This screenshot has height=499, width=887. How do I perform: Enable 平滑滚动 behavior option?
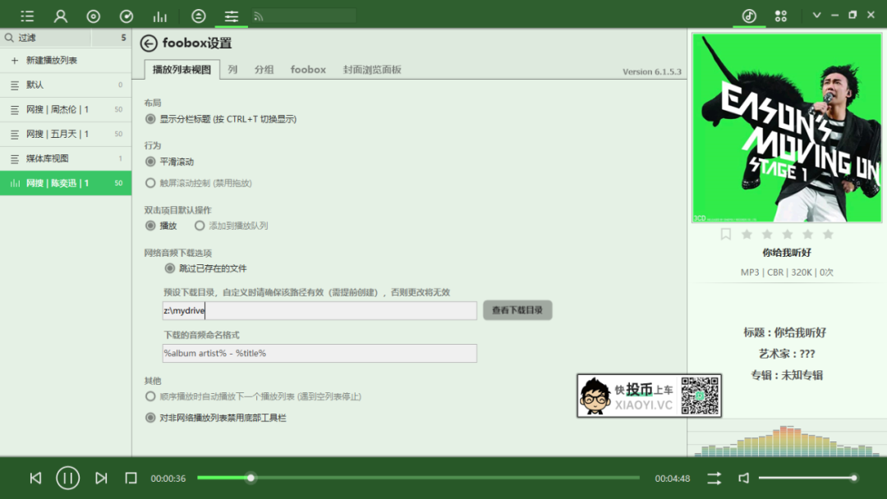150,162
